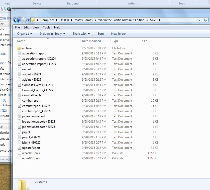The width and height of the screenshot is (210, 190).
Task: Open the recent pages dropdown arrow
Action: (28, 20)
